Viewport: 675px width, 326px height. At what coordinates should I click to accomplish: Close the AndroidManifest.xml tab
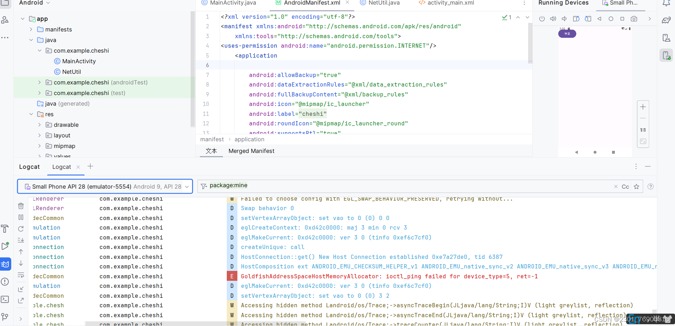(x=347, y=2)
